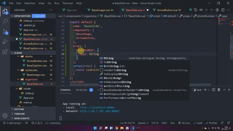The height and width of the screenshot is (131, 233).
Task: Open the Manage gear menu
Action: pos(5,115)
